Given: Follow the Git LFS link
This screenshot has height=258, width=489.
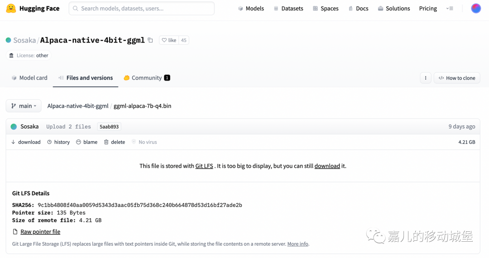Looking at the screenshot, I should (204, 166).
